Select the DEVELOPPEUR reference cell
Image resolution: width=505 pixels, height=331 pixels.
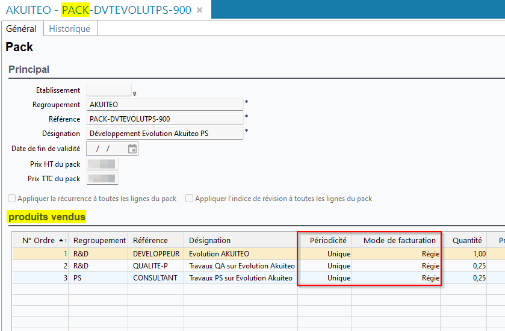click(156, 254)
